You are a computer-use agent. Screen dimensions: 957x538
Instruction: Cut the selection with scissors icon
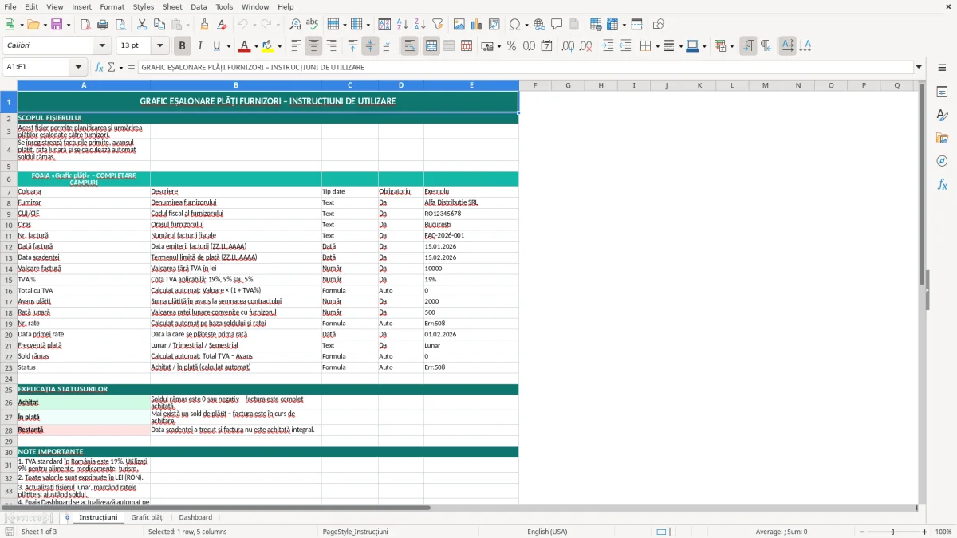pos(142,25)
